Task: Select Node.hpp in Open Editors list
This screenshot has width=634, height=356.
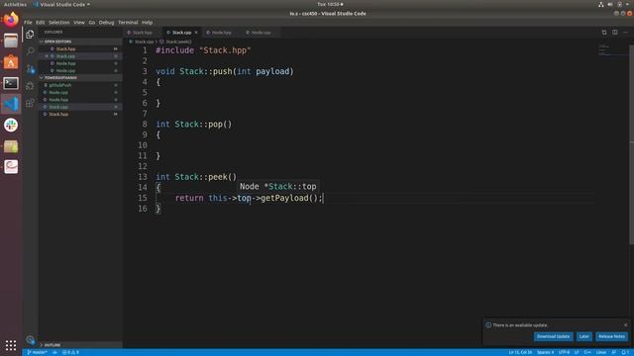Action: point(80,63)
